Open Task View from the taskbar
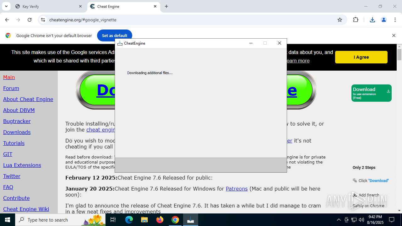The image size is (402, 226). coord(113,220)
